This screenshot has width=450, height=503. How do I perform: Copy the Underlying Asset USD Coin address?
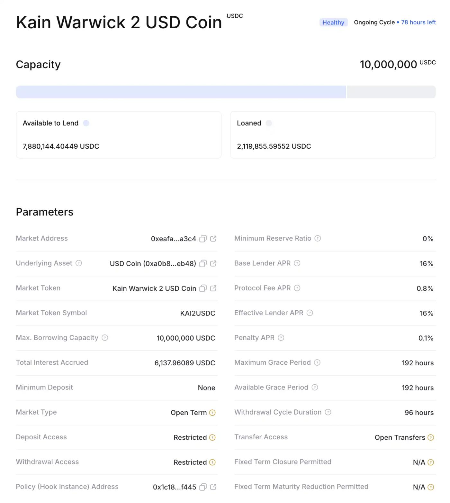tap(203, 263)
